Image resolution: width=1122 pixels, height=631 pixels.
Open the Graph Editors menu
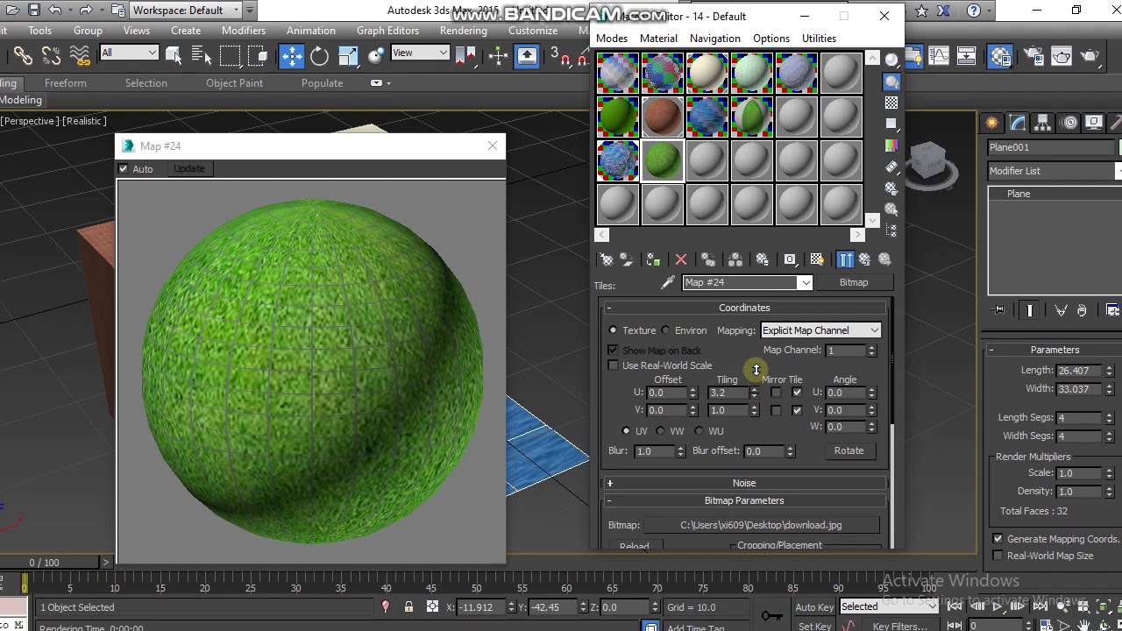pos(387,31)
